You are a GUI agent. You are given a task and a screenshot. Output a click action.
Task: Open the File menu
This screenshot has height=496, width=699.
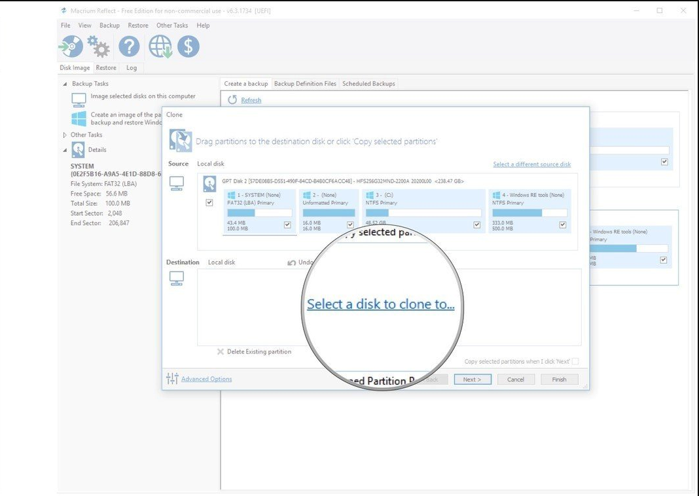(x=65, y=26)
